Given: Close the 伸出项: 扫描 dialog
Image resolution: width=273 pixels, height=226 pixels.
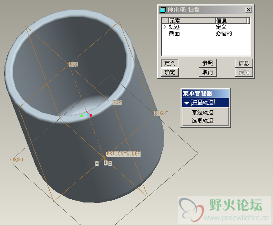Looking at the screenshot, I should 249,10.
